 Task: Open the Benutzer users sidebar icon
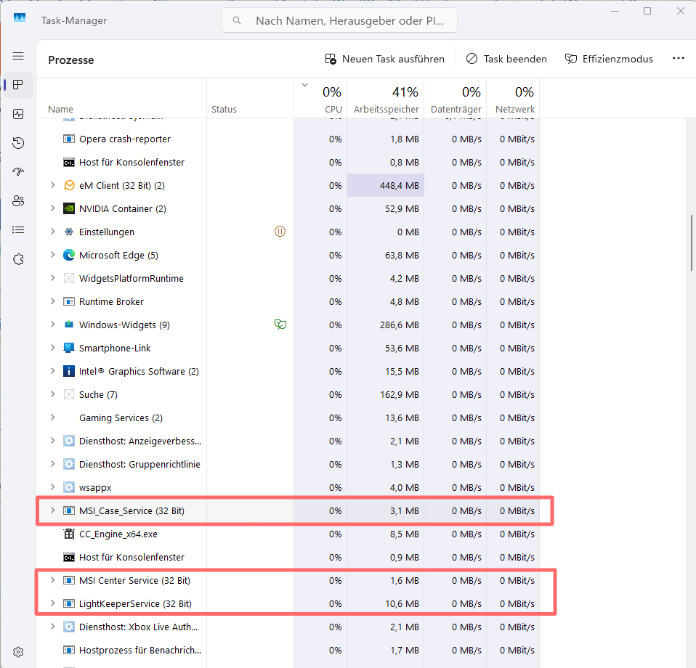(x=18, y=201)
